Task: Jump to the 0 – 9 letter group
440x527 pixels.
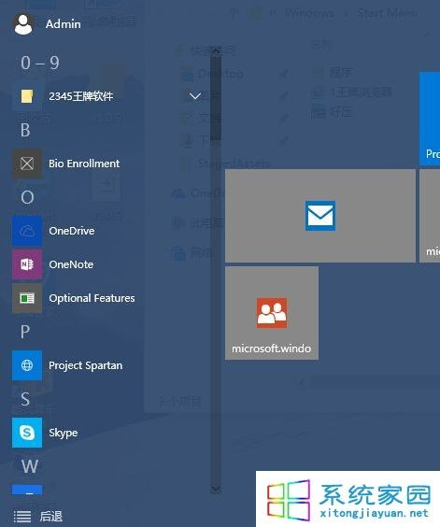Action: [40, 63]
